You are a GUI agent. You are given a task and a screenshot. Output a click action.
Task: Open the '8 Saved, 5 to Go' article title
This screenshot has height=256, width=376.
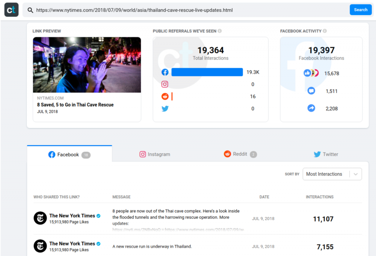pos(75,105)
